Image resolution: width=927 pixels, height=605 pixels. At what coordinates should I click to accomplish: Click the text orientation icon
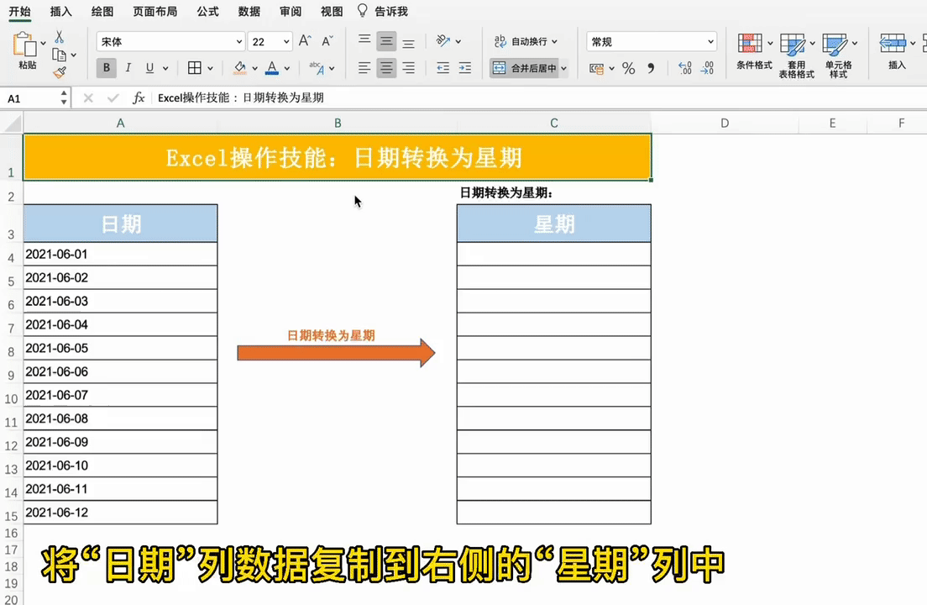(443, 41)
